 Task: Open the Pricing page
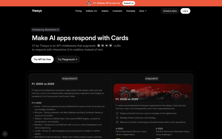click(79, 11)
